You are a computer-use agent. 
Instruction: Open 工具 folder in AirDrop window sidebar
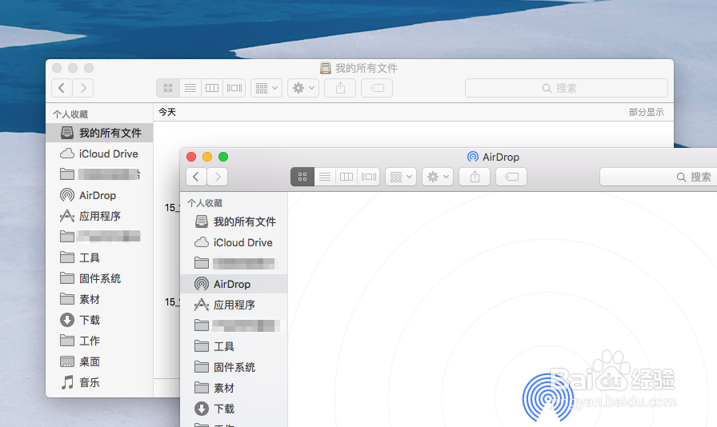pyautogui.click(x=234, y=346)
